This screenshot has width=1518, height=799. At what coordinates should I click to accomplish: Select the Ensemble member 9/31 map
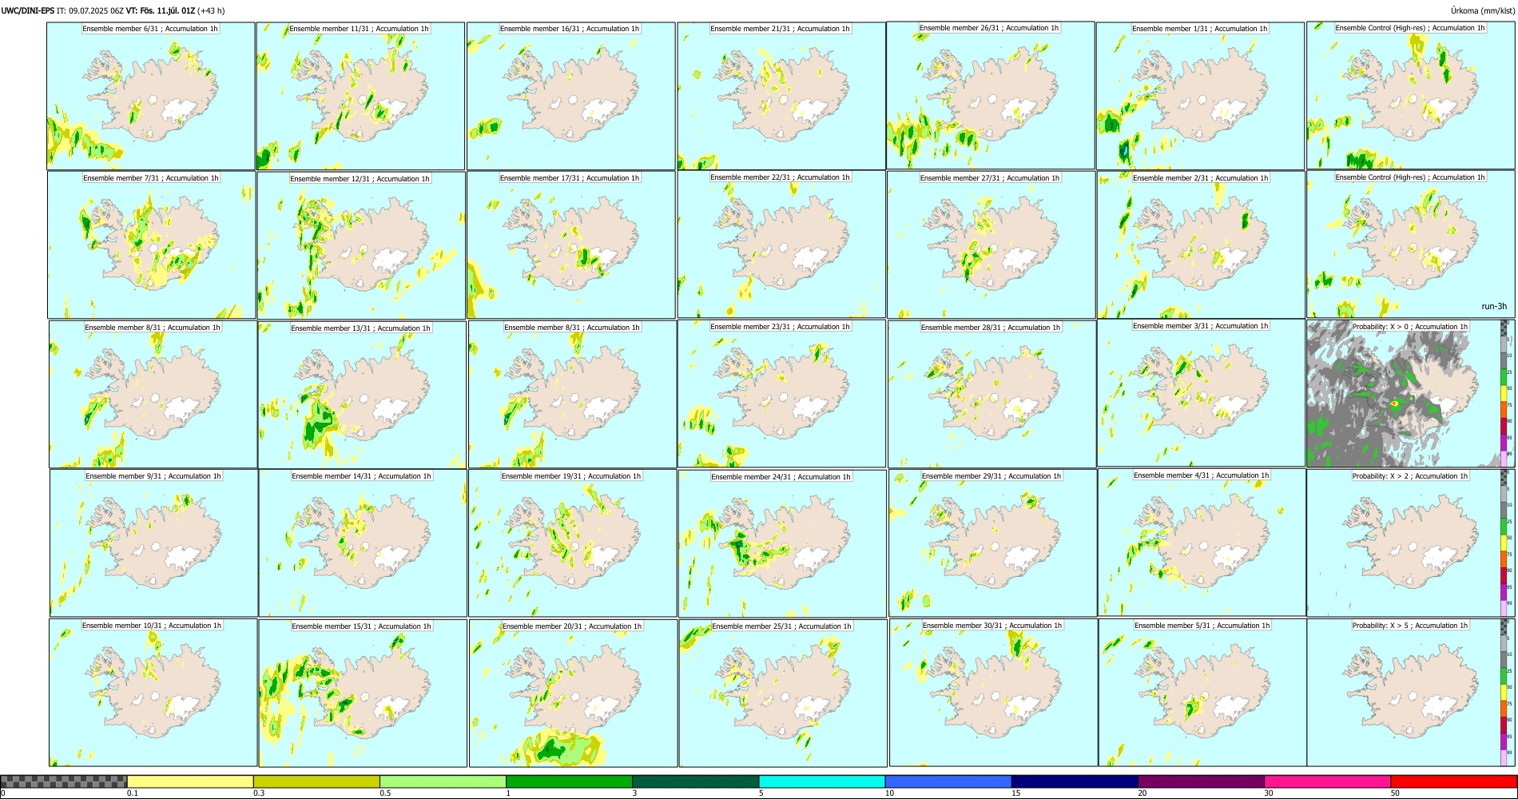[153, 543]
